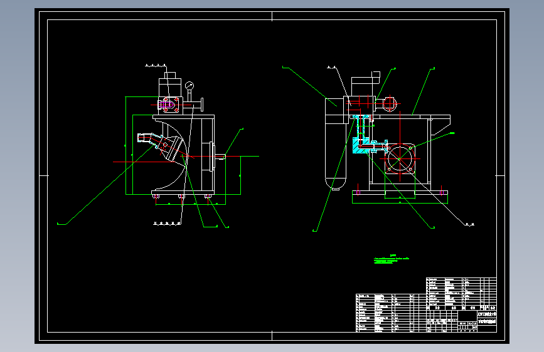Click the small circle with red crosshair up top
544x352 pixels.
click(390, 103)
